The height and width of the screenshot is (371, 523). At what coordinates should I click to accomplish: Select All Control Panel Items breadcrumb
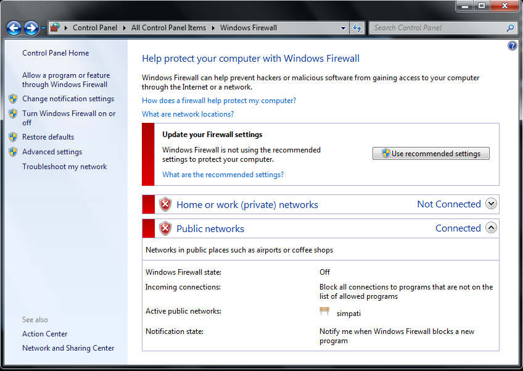168,28
